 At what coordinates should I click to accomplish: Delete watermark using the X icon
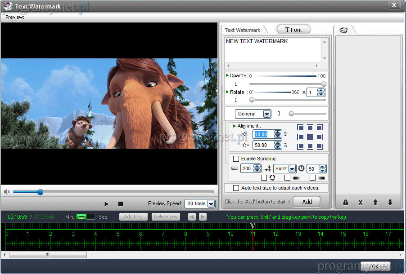[x=360, y=203]
